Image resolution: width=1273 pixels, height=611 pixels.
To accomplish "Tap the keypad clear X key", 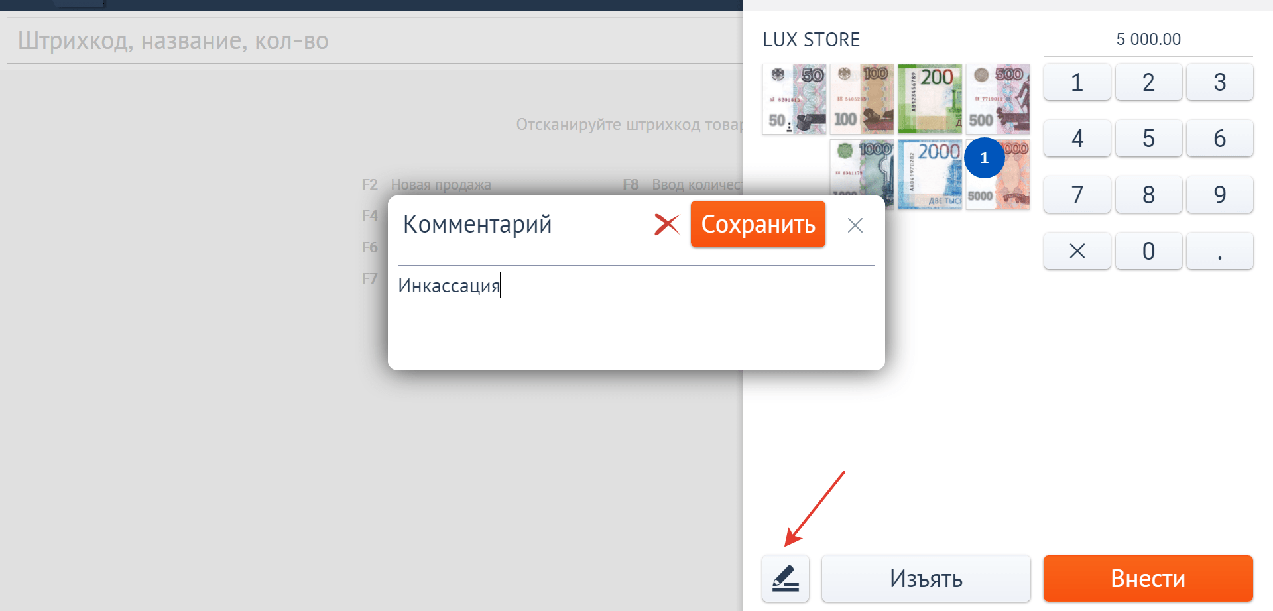I will 1077,251.
